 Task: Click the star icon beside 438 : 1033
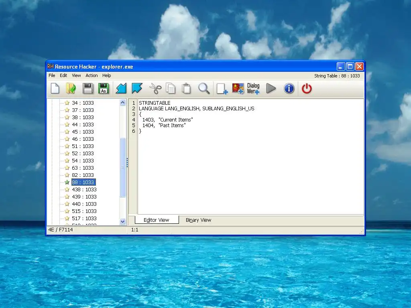[67, 189]
